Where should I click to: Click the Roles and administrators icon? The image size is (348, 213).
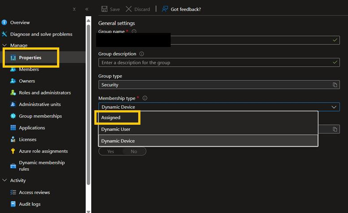tap(13, 93)
